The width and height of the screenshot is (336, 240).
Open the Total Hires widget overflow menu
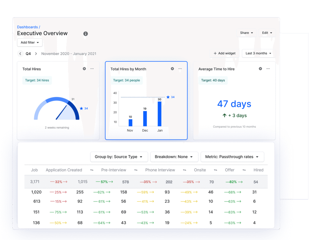(92, 69)
